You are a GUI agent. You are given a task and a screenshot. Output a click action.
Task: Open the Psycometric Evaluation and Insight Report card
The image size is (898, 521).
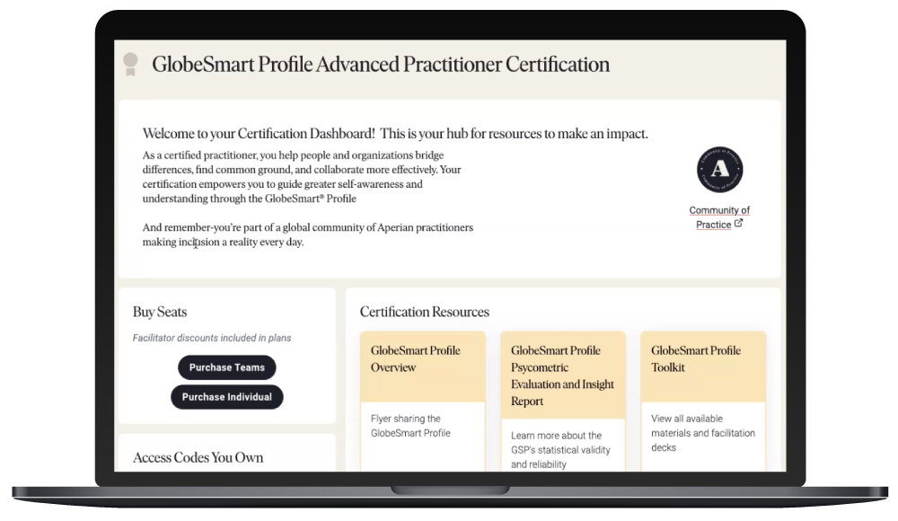pos(563,402)
